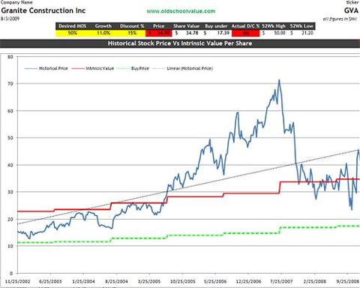360x288 pixels.
Task: Select the GVA ticker symbol
Action: point(351,10)
